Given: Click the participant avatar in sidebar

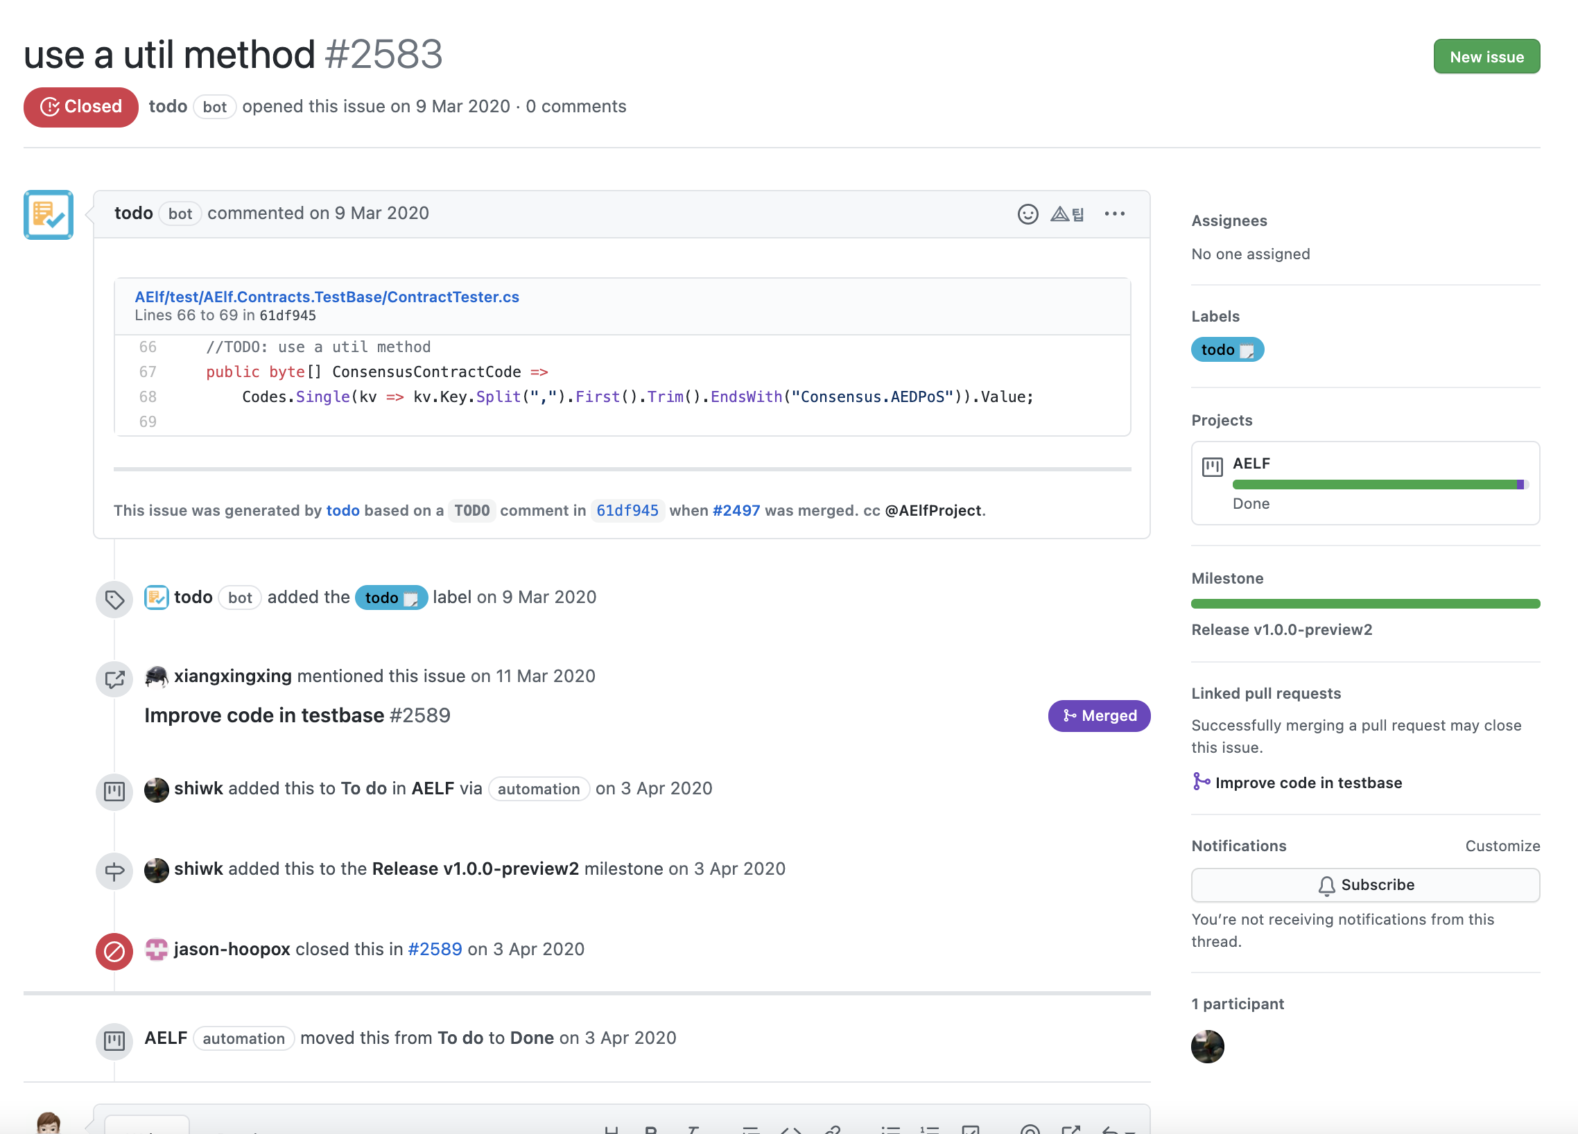Looking at the screenshot, I should coord(1207,1047).
